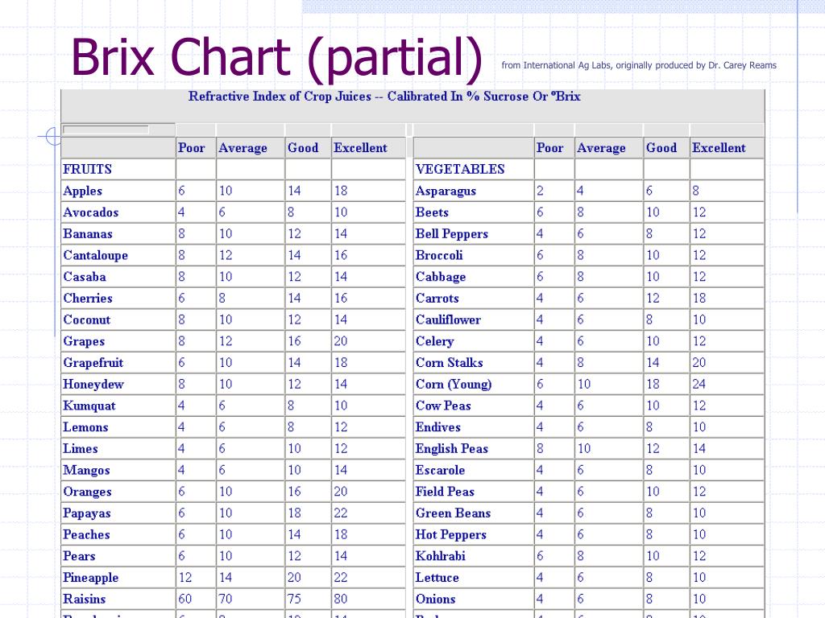Click the Average header in the fruits table
Viewport: 825px width, 618px height.
click(x=243, y=148)
